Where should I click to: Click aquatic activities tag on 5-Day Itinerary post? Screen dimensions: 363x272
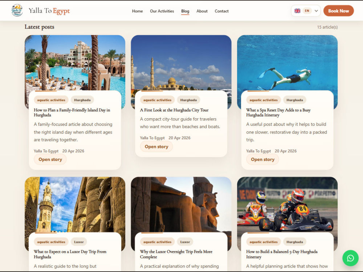coord(264,242)
